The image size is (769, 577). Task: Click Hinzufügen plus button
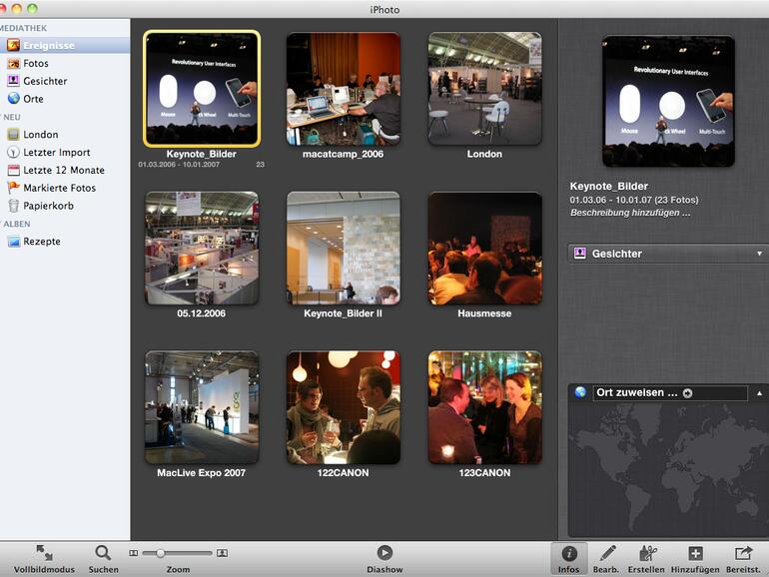695,558
